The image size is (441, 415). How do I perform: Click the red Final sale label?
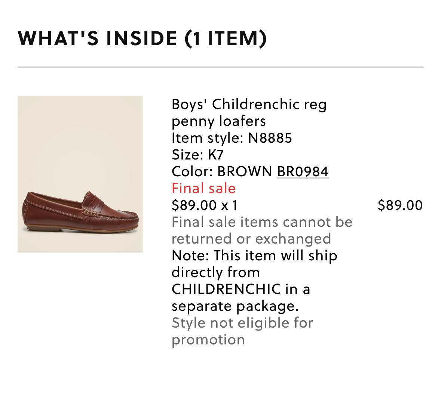(204, 188)
